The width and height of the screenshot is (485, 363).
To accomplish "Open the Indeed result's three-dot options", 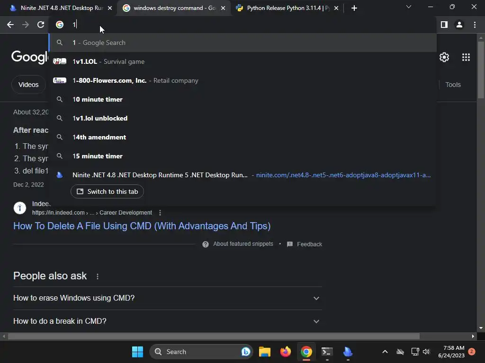I will (160, 213).
